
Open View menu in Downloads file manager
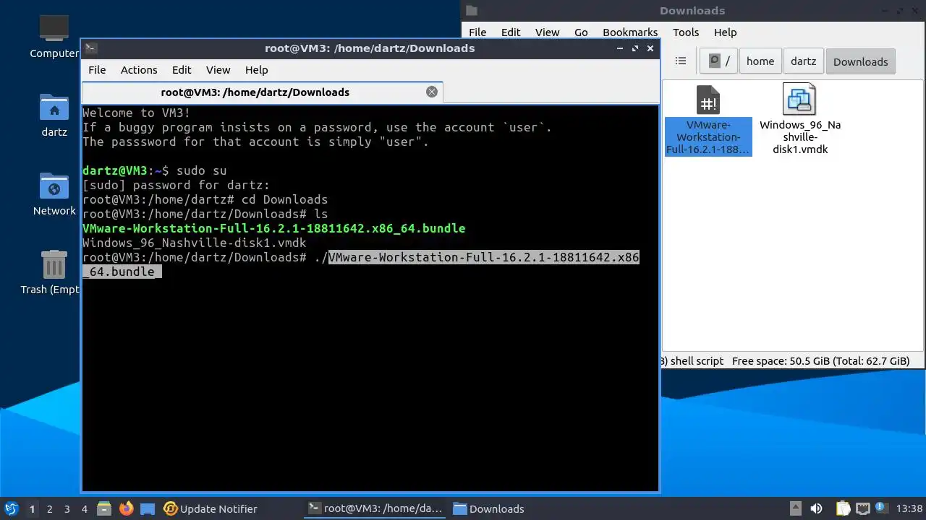click(547, 32)
